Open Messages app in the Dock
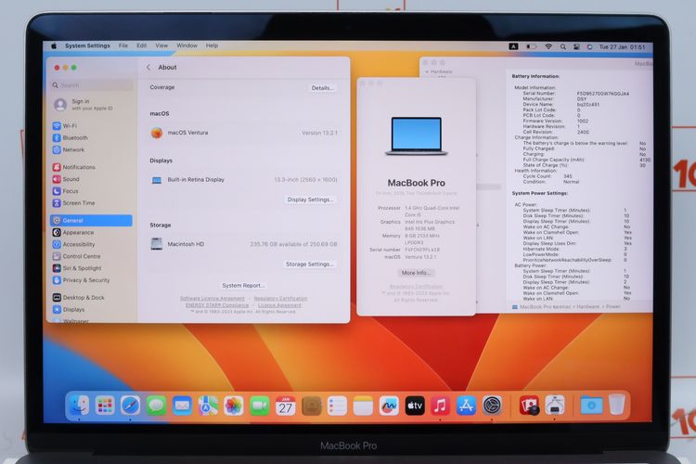The width and height of the screenshot is (696, 464). point(156,405)
